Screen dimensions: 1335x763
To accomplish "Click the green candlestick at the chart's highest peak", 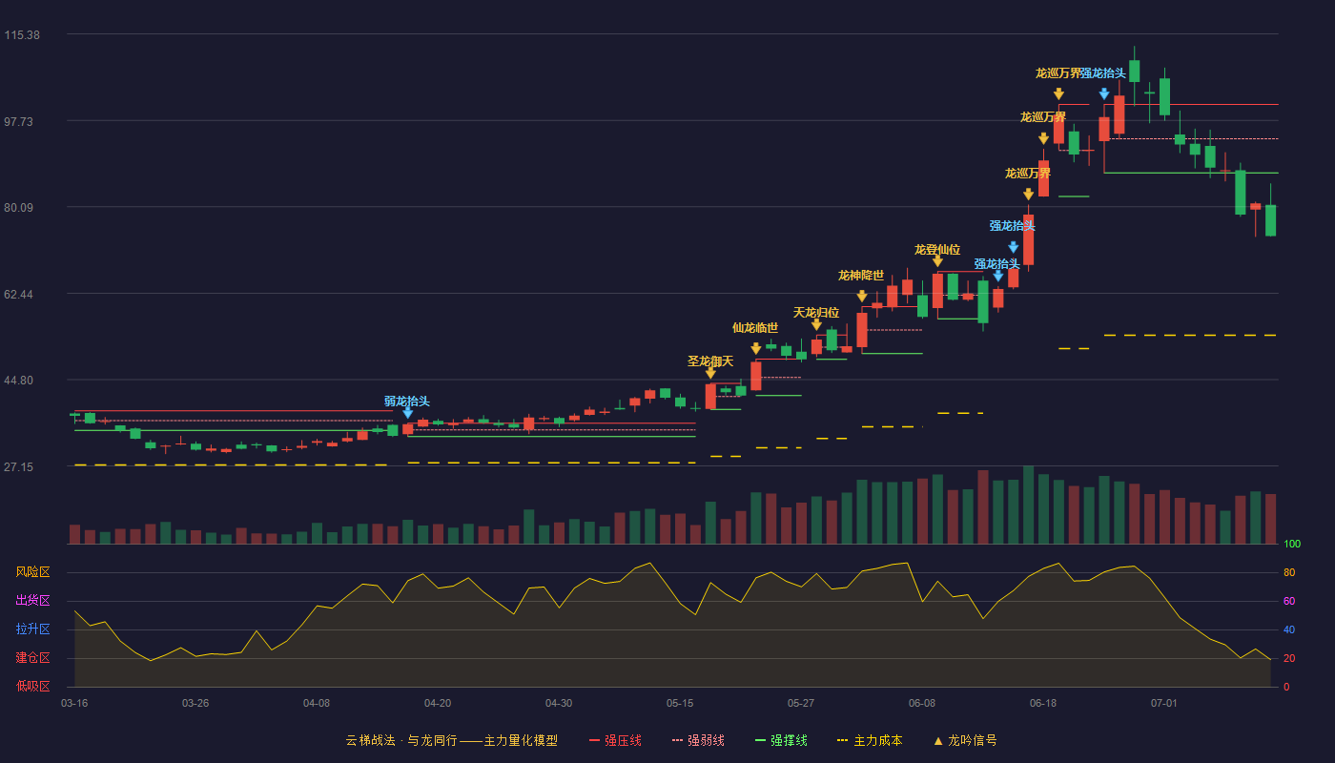I will [x=1135, y=71].
